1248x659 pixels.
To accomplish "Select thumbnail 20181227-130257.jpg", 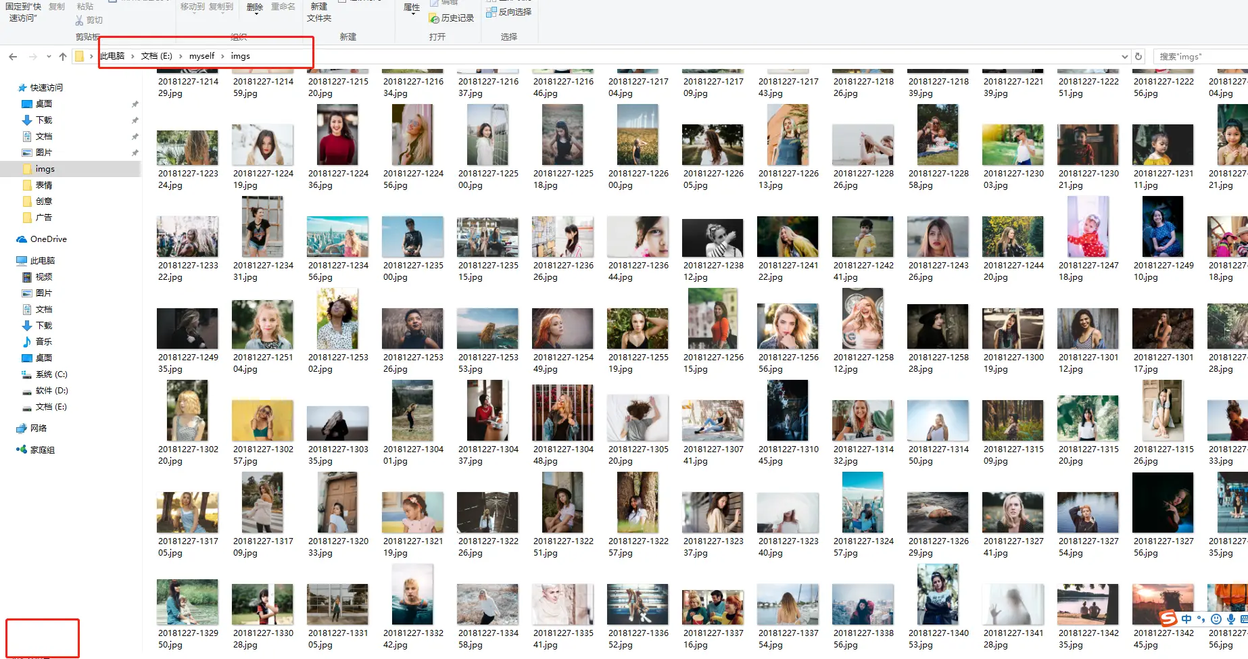I will (x=263, y=420).
